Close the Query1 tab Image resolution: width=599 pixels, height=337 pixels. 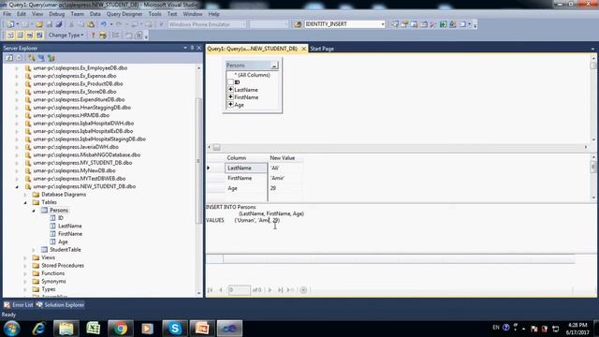303,49
